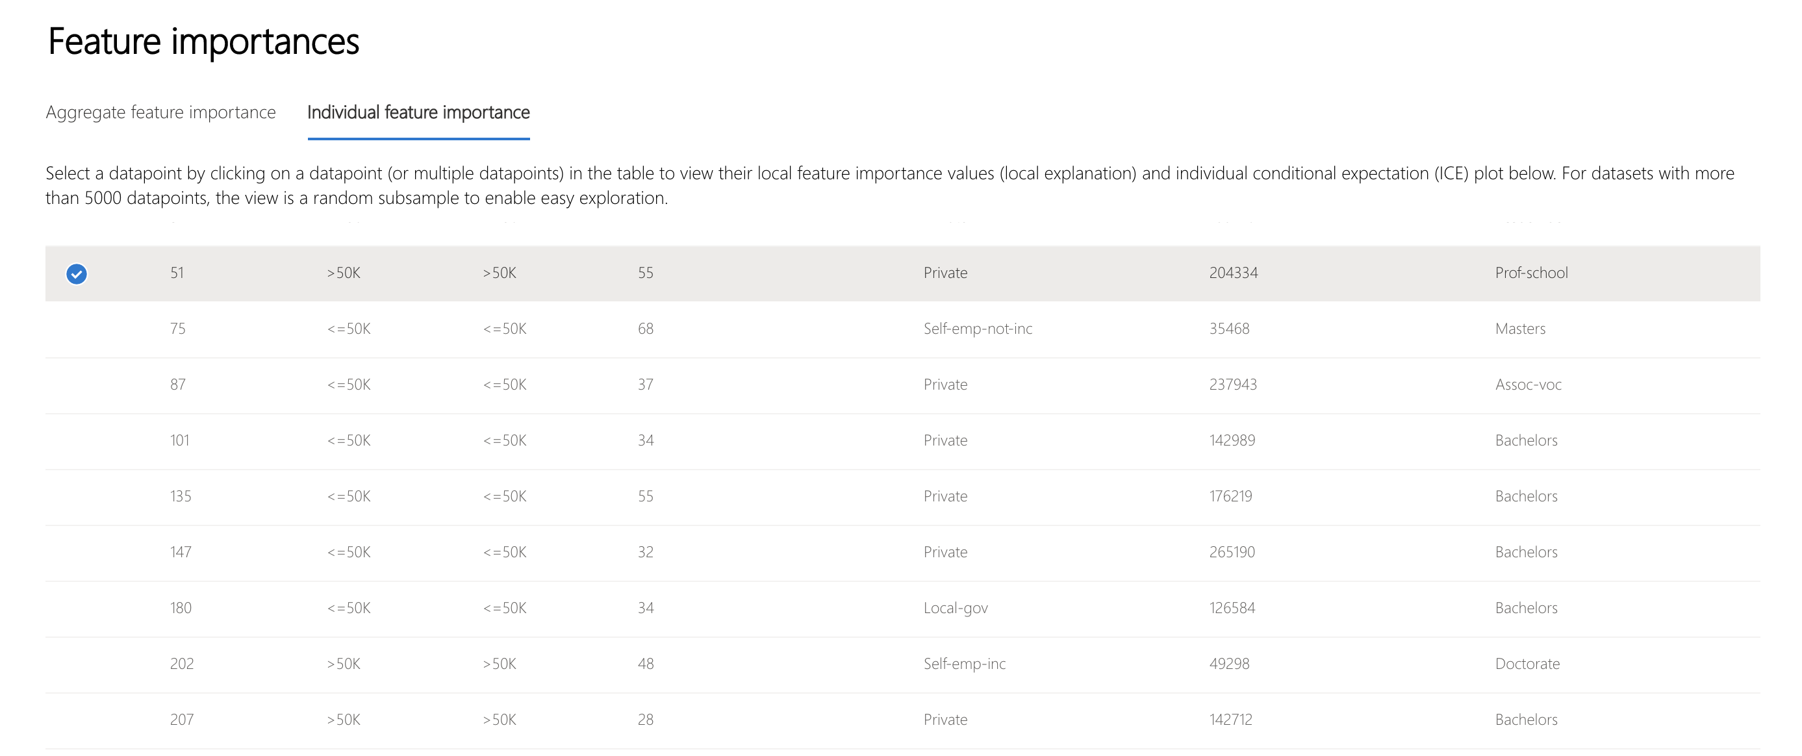
Task: Select datapoint row with index 87
Action: 902,385
